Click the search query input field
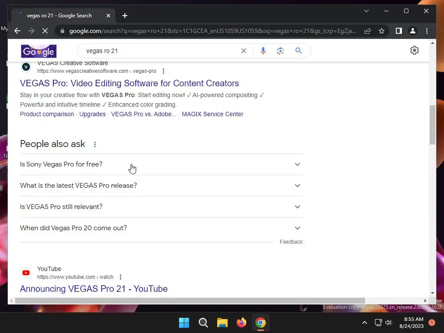Image resolution: width=444 pixels, height=333 pixels. 161,51
